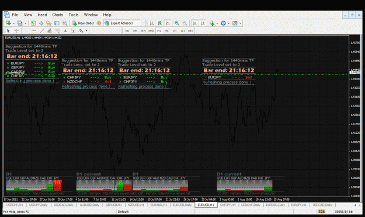Open the Strategy Tester icon
Image resolution: width=365 pixels, height=217 pixels.
click(65, 23)
